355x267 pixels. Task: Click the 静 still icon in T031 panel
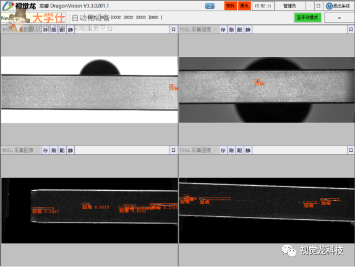pyautogui.click(x=70, y=151)
